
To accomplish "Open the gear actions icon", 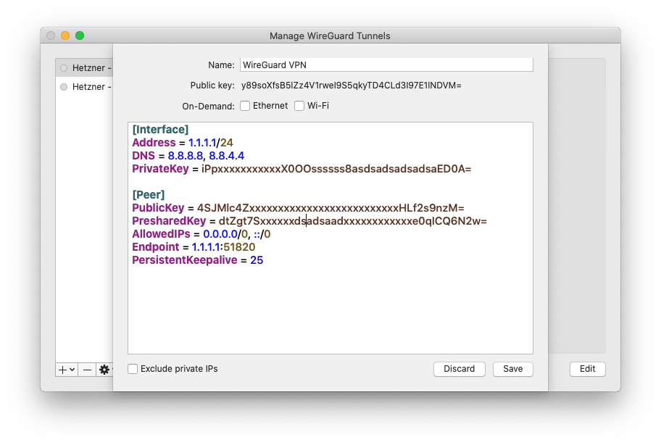I will [x=104, y=370].
